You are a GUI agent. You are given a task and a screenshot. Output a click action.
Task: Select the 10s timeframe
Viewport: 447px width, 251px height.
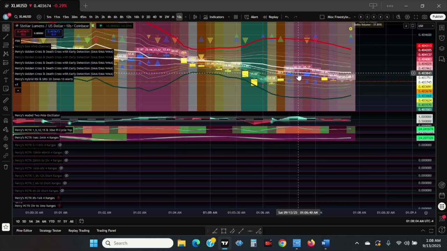click(179, 17)
